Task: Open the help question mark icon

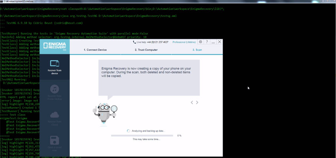Action: (x=207, y=42)
